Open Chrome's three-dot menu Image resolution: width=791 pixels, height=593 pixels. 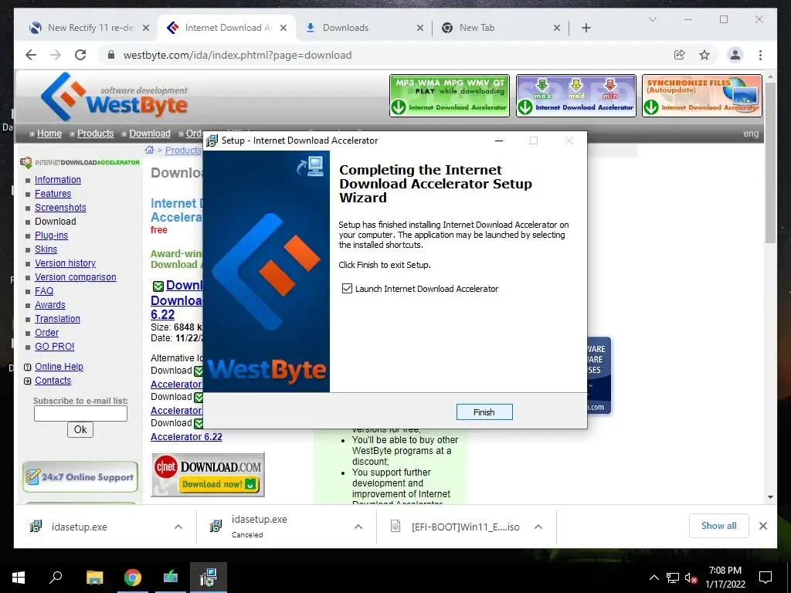pyautogui.click(x=760, y=55)
